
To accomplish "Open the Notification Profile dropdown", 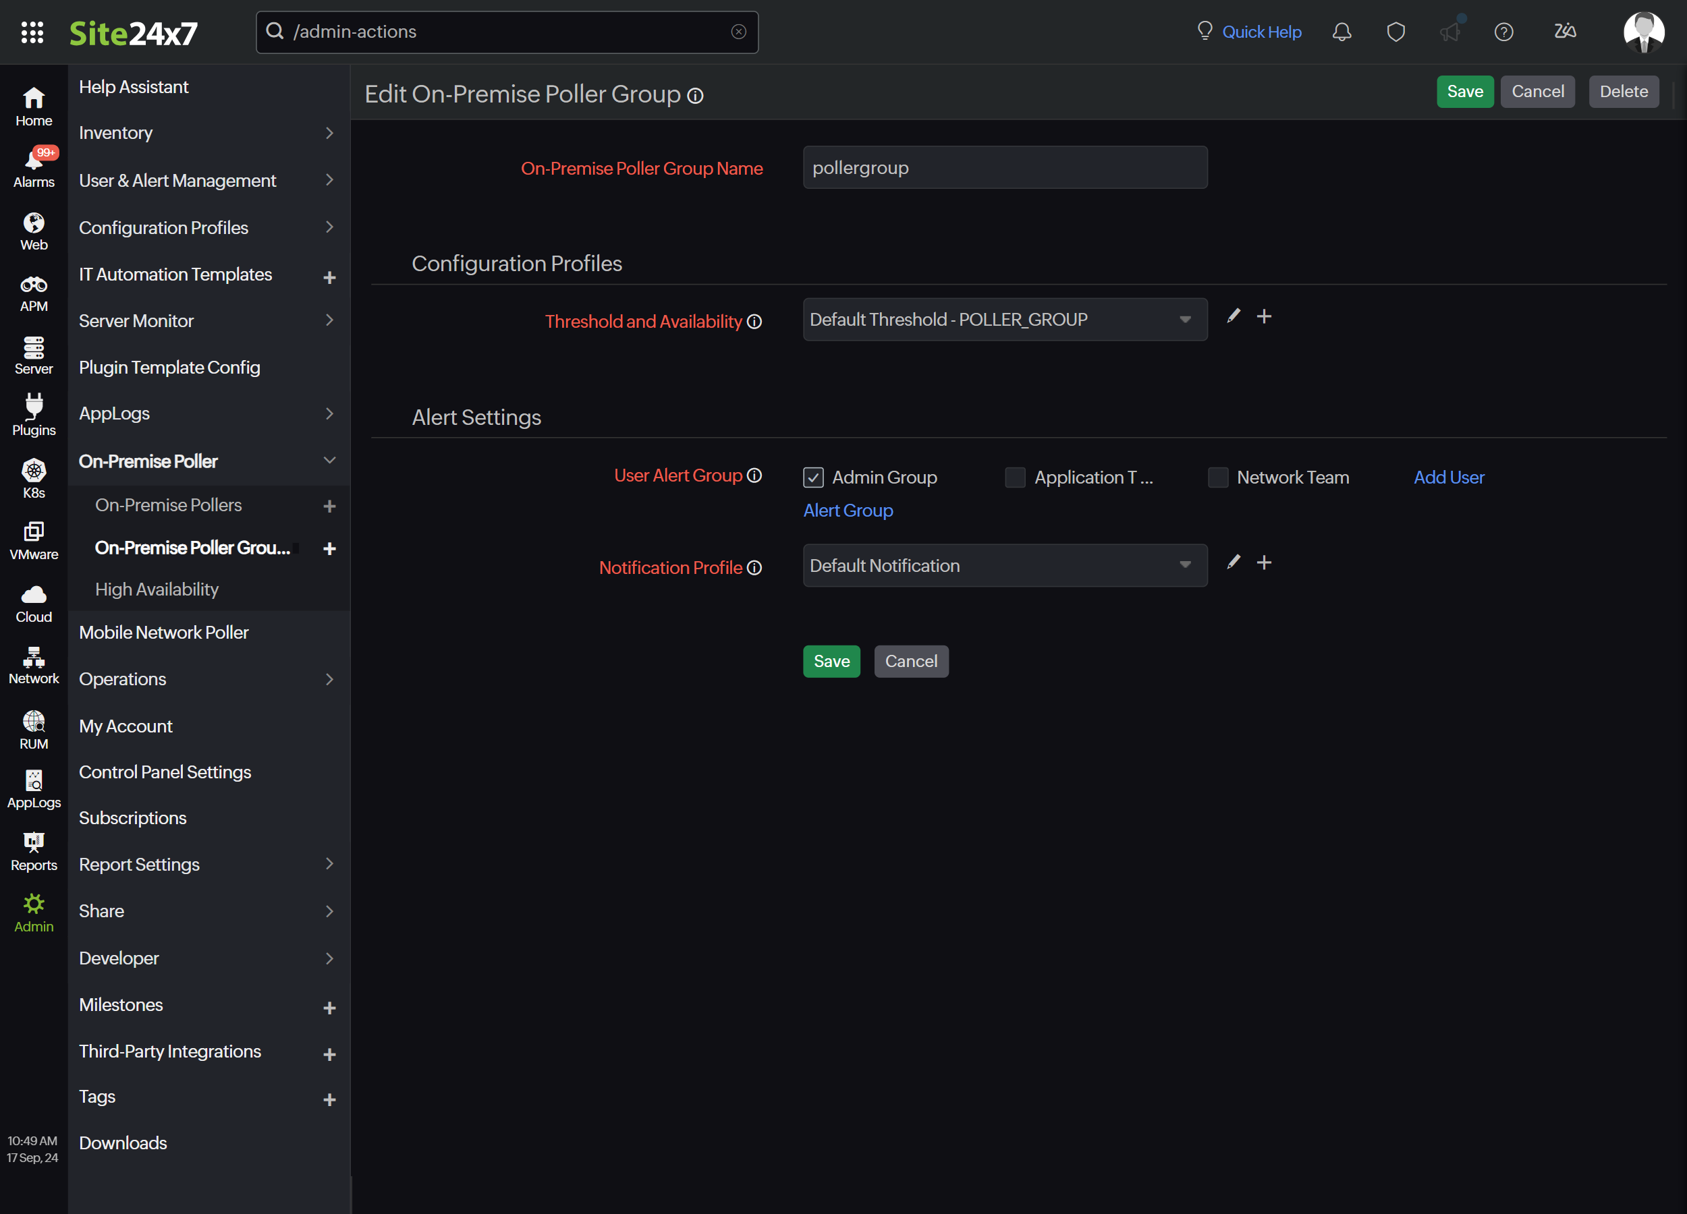I will 1004,566.
